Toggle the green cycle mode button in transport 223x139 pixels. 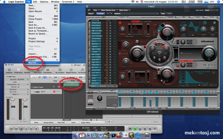tap(135, 129)
